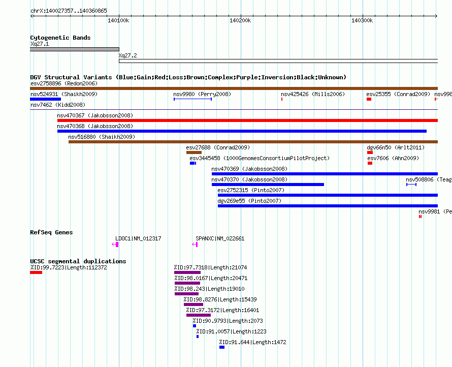Click the UCSC segmental duplications track title
This screenshot has height=367, width=452.
pyautogui.click(x=78, y=261)
